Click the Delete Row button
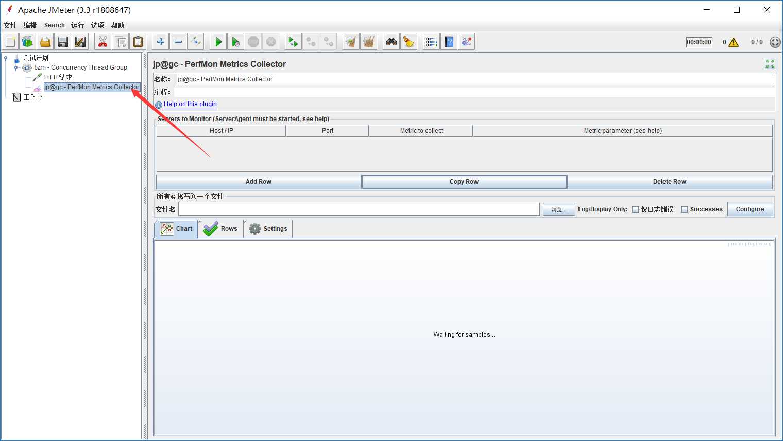The image size is (783, 441). (x=670, y=182)
